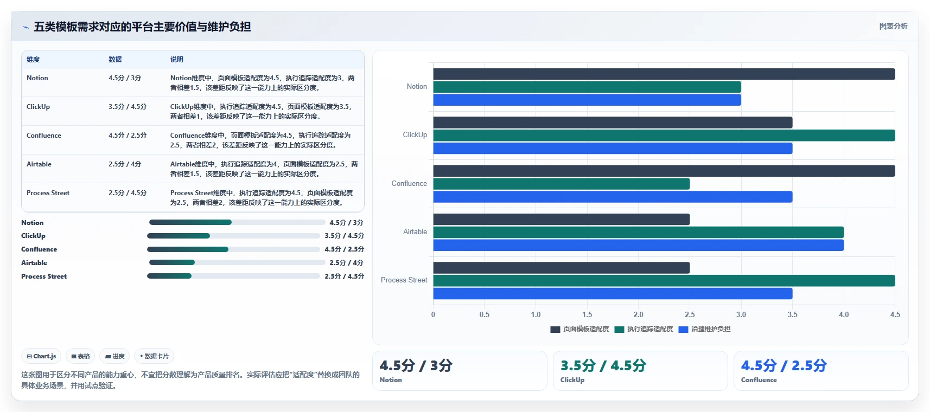This screenshot has height=412, width=930.
Task: Click the 2.0 tick on the chart x-axis
Action: click(639, 315)
